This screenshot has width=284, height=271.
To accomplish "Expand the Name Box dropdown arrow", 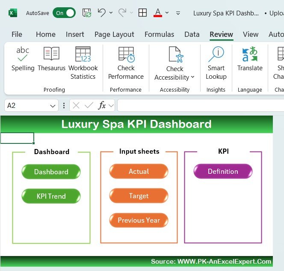I will point(53,106).
